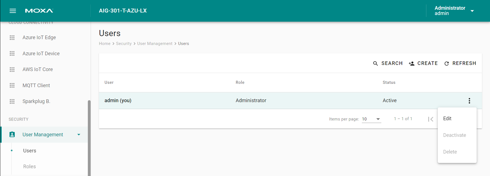Viewport: 490px width, 176px height.
Task: Click the AIG-301-T-AZU-LX device title
Action: (x=123, y=11)
